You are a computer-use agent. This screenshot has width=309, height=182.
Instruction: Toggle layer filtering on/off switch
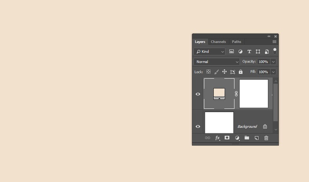click(275, 51)
